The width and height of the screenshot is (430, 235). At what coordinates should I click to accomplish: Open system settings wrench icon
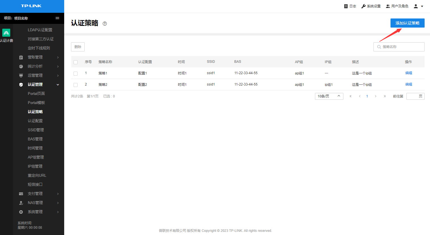pos(363,6)
